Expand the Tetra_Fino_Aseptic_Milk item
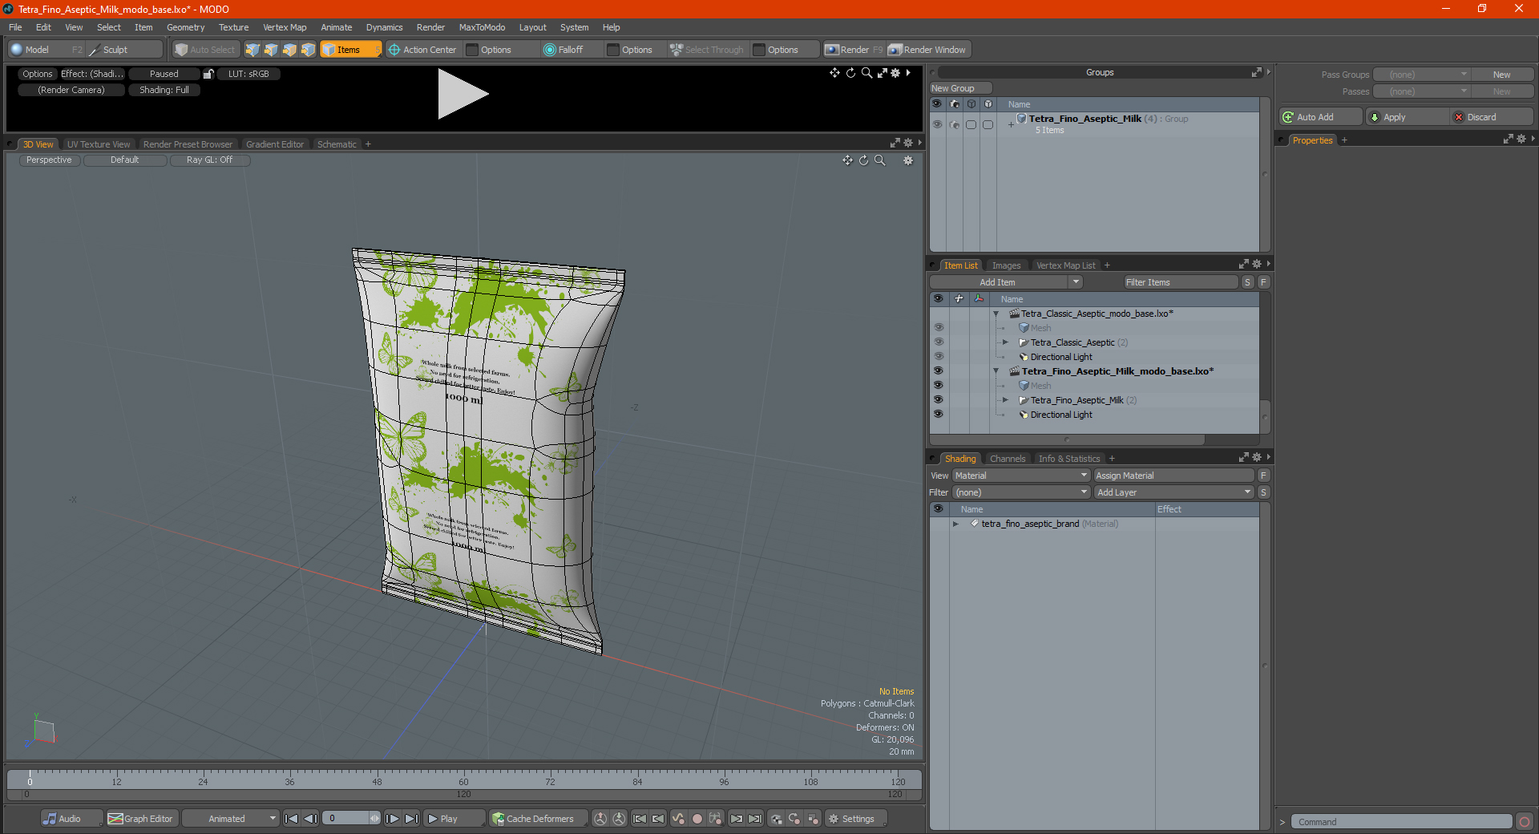This screenshot has height=834, width=1539. 1006,400
